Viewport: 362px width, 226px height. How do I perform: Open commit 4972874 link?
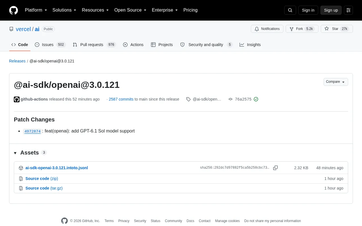pos(33,131)
